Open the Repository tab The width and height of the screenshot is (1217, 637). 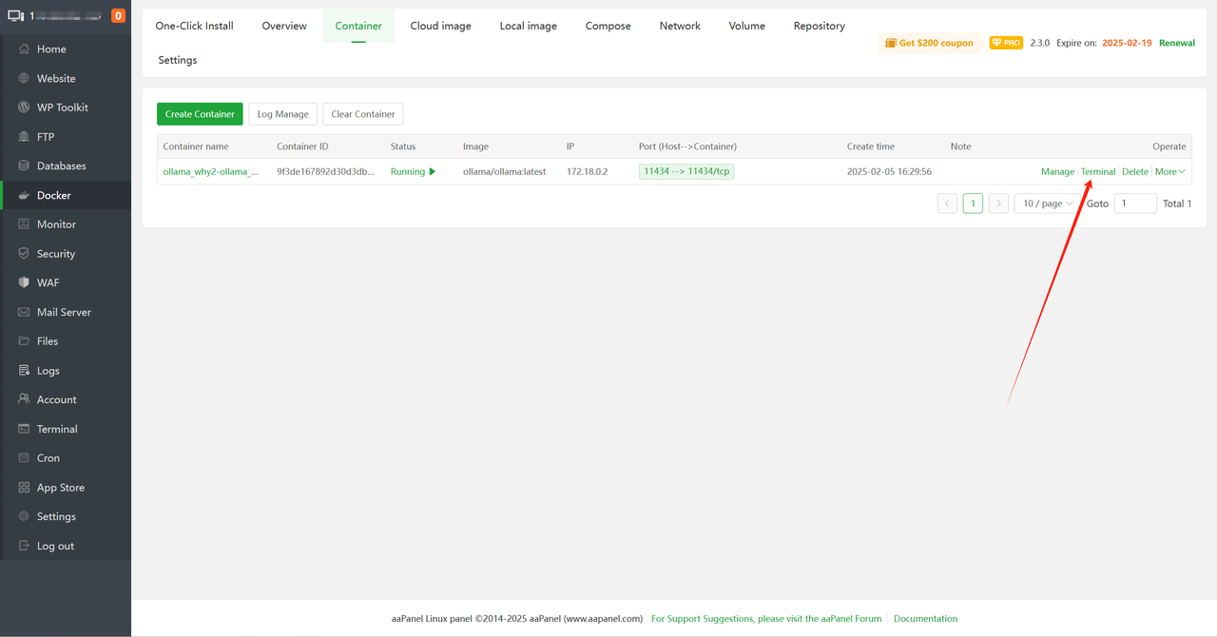820,26
